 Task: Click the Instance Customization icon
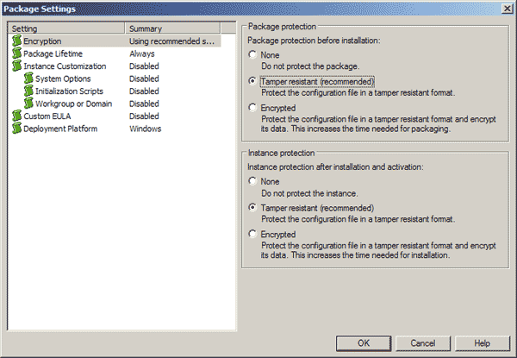(x=16, y=66)
